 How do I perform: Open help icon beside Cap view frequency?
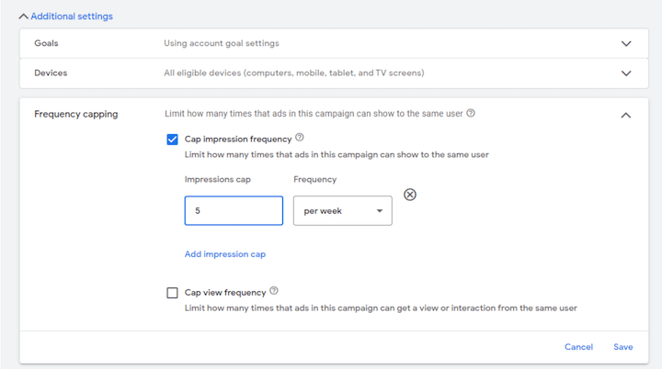pyautogui.click(x=274, y=291)
